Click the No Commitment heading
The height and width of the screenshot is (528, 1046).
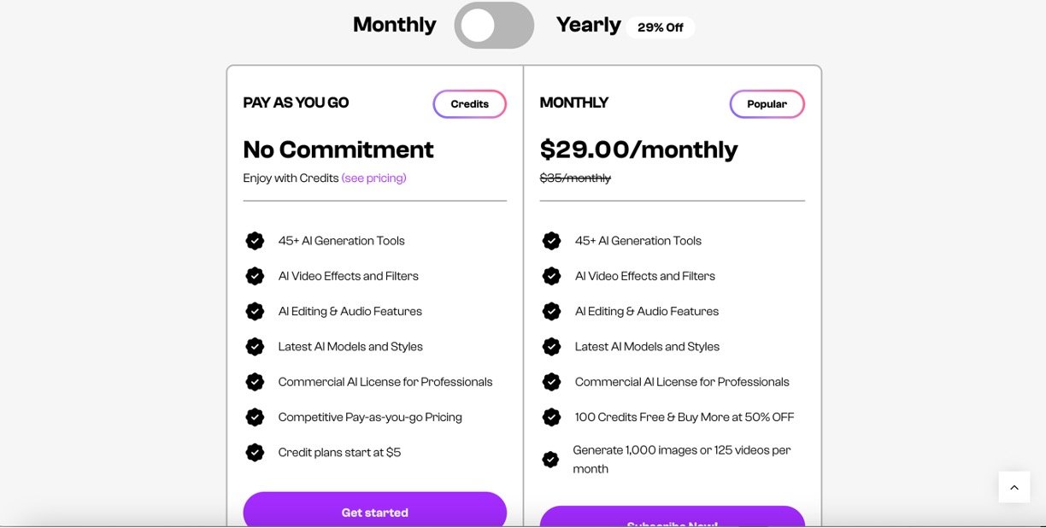tap(338, 150)
